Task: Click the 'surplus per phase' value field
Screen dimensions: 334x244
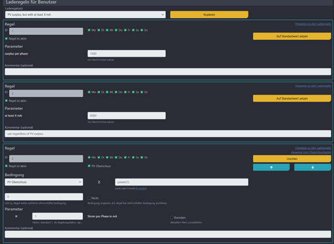Action: pos(126,54)
